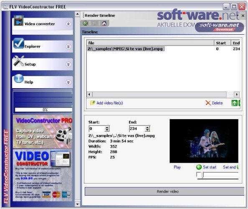Screen dimensions: 248x209
Task: Click the Start column header
Action: (x=223, y=43)
